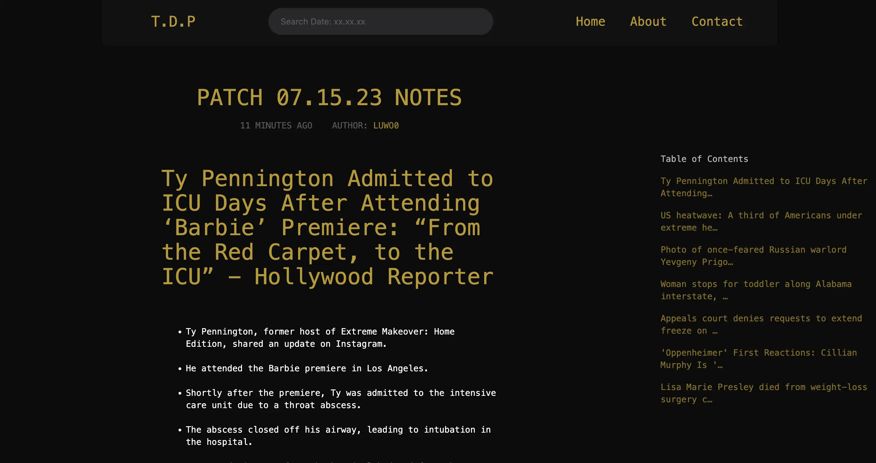Click the Ty Pennington article main heading
876x463 pixels.
tap(327, 228)
